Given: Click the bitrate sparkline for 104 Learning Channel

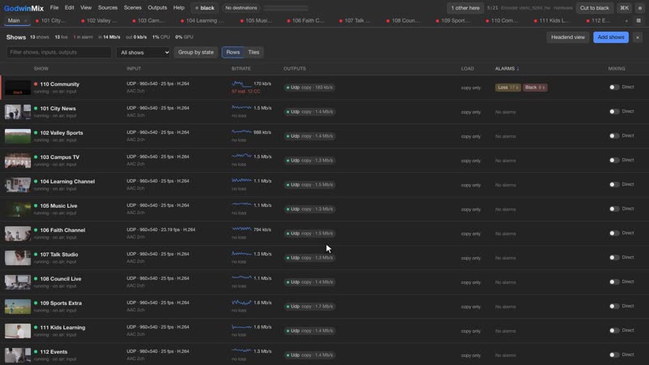Looking at the screenshot, I should 241,180.
